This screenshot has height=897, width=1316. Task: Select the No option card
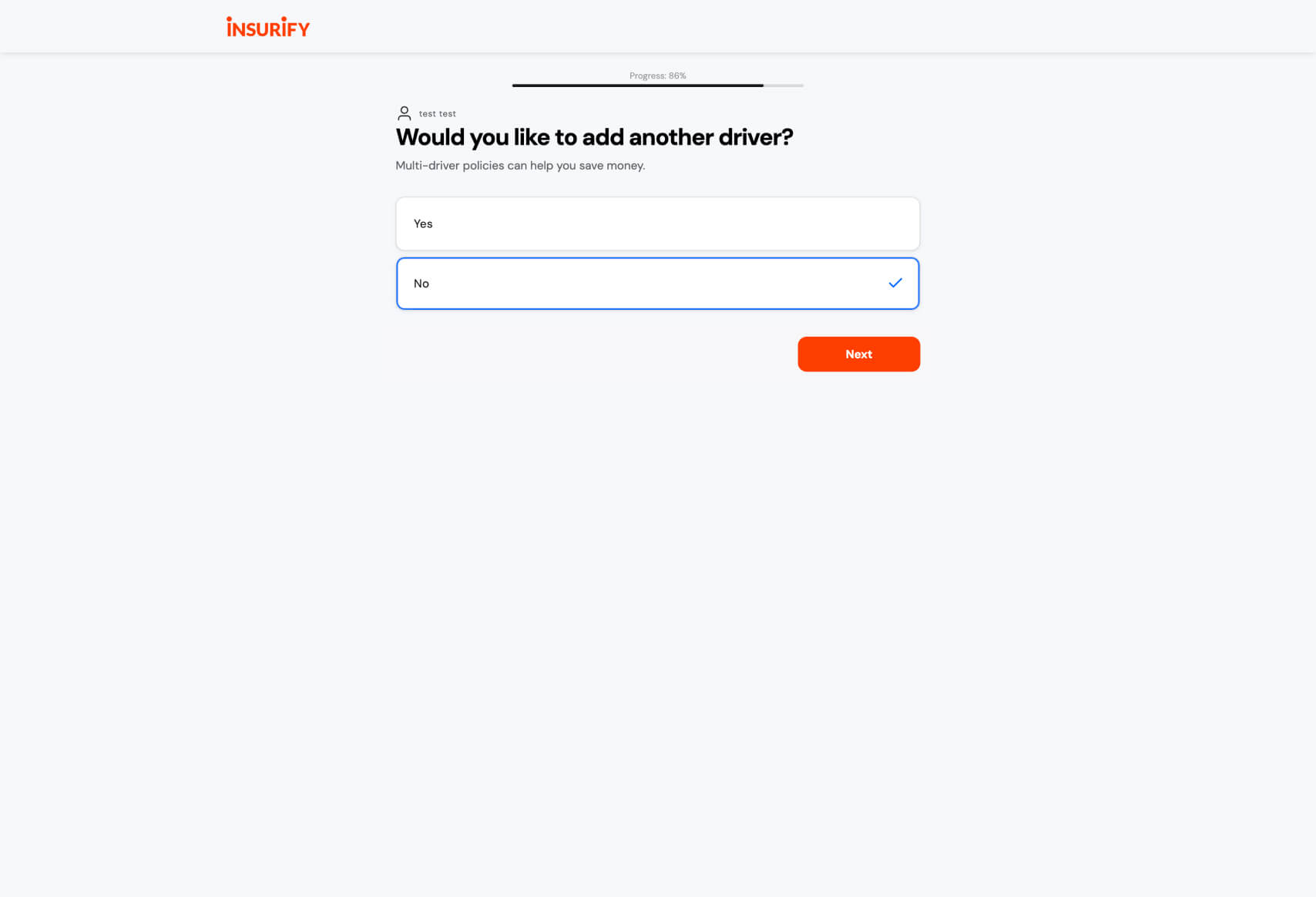[658, 284]
